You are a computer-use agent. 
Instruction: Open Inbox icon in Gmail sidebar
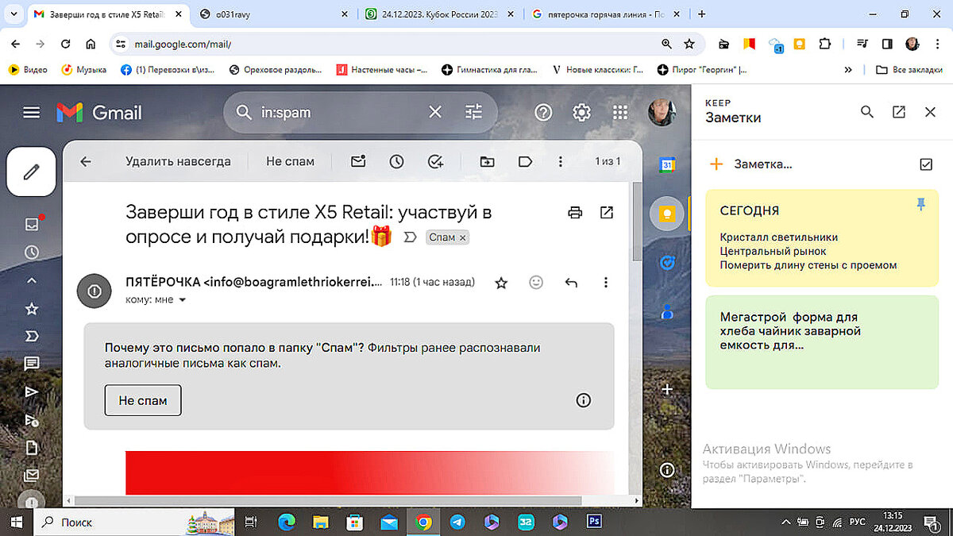[x=32, y=224]
